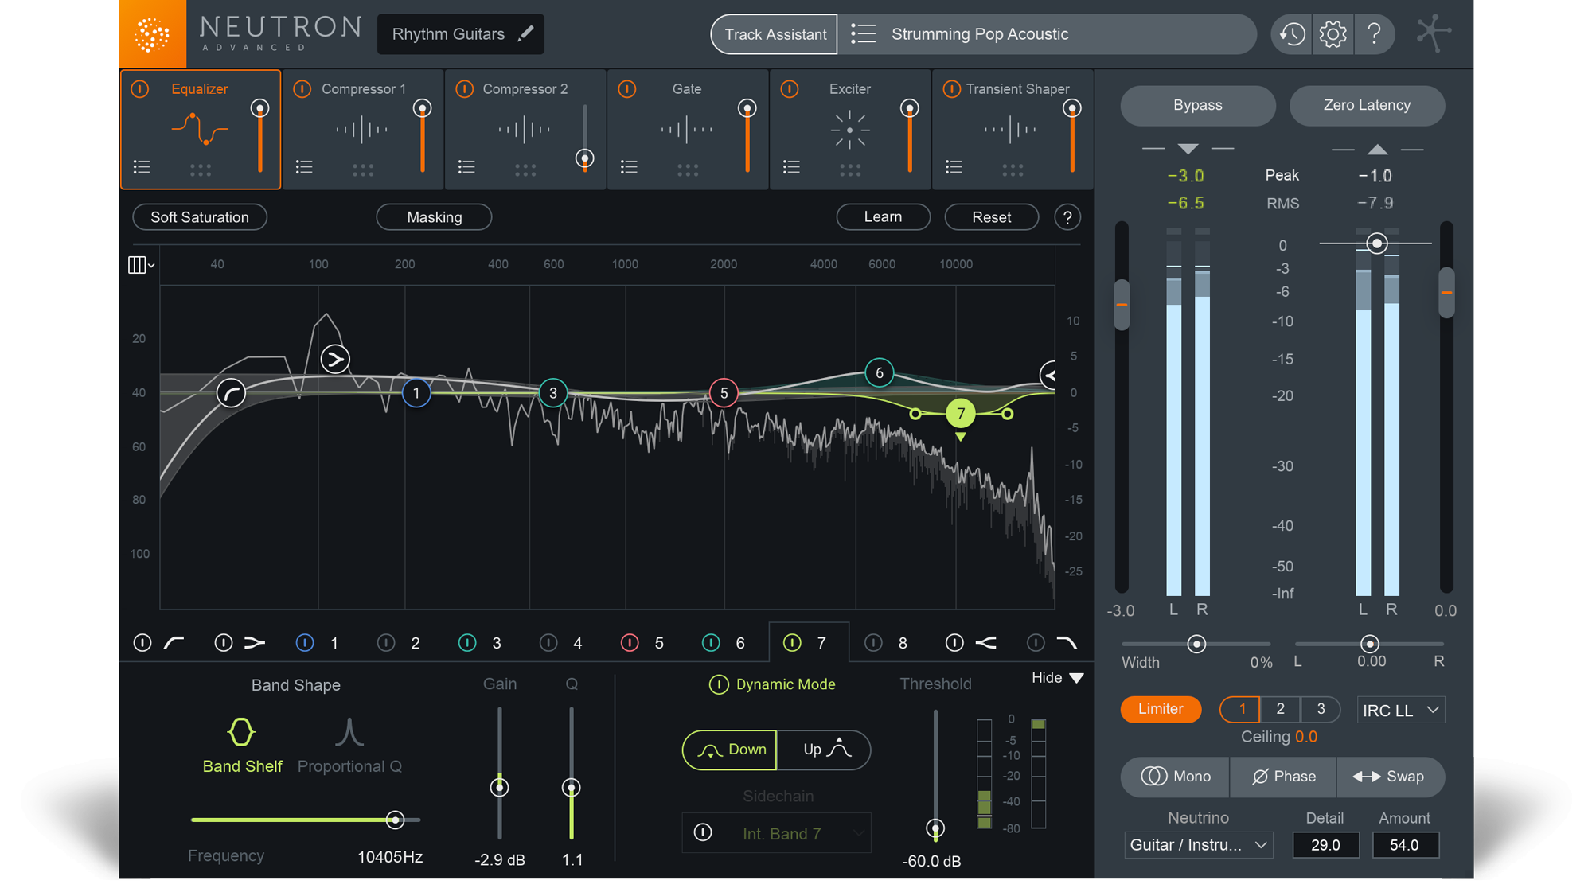Click the Visual Mixer star icon
The height and width of the screenshot is (892, 1592).
coord(1433,33)
